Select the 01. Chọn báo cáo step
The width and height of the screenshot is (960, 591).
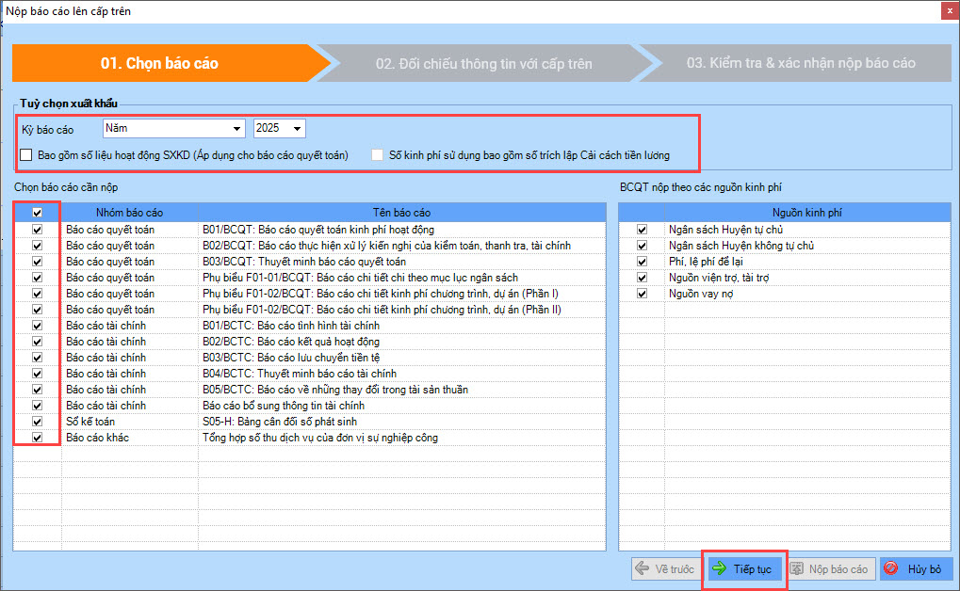160,63
